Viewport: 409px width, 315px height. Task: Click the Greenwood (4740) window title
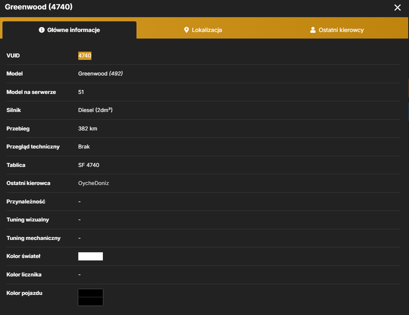(x=39, y=7)
